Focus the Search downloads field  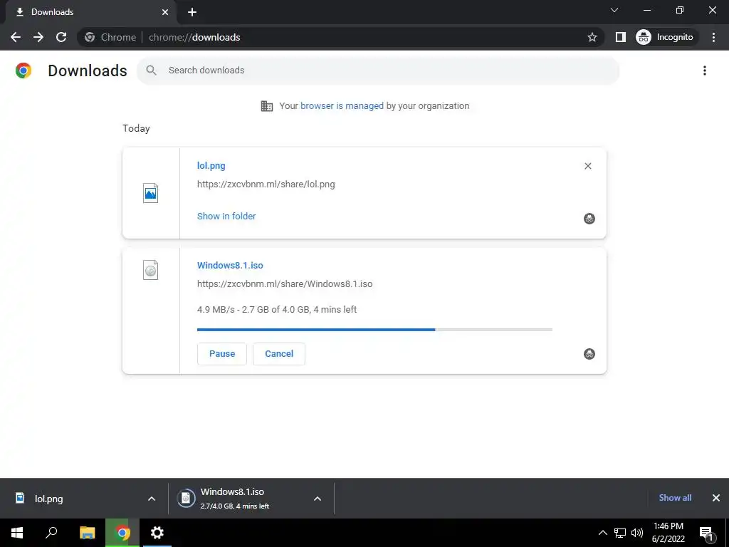click(x=378, y=71)
